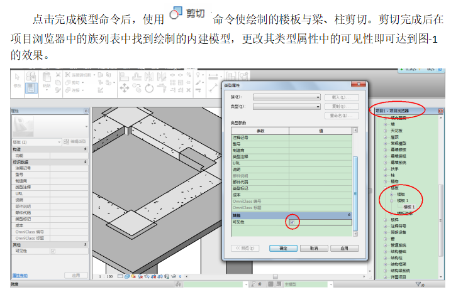This screenshot has width=451, height=297.
Task: Click the Rotate tool circular arrow icon
Action: tap(149, 88)
